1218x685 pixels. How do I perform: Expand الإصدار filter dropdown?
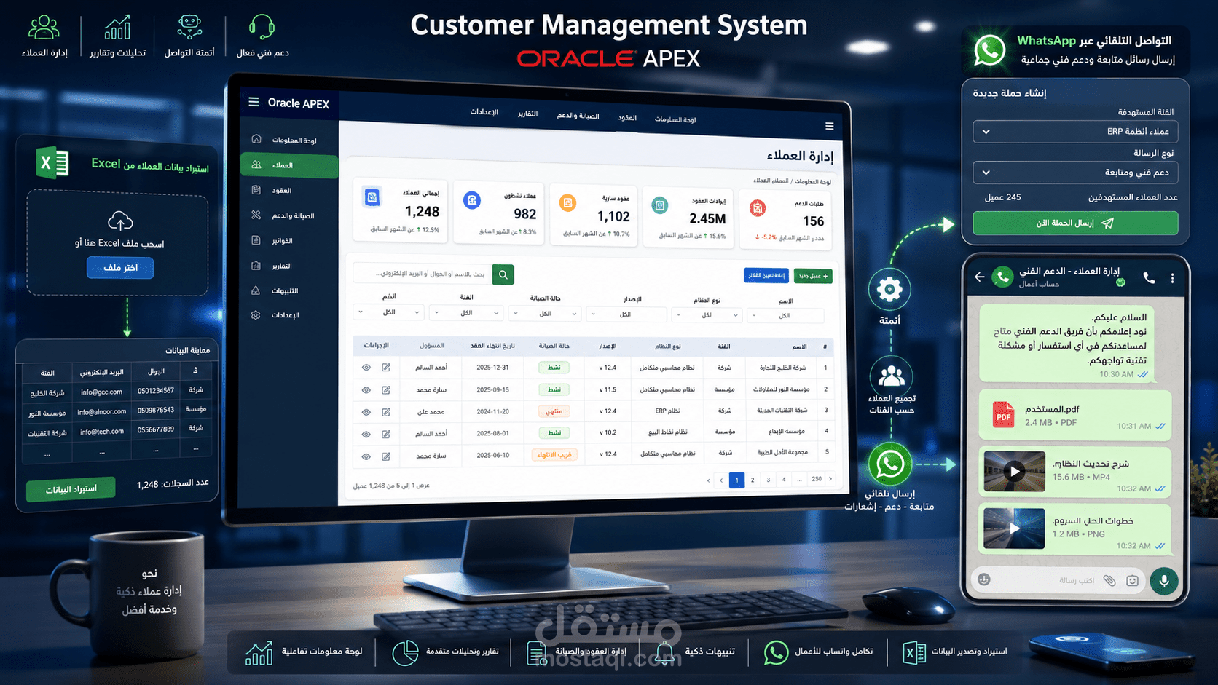[626, 314]
